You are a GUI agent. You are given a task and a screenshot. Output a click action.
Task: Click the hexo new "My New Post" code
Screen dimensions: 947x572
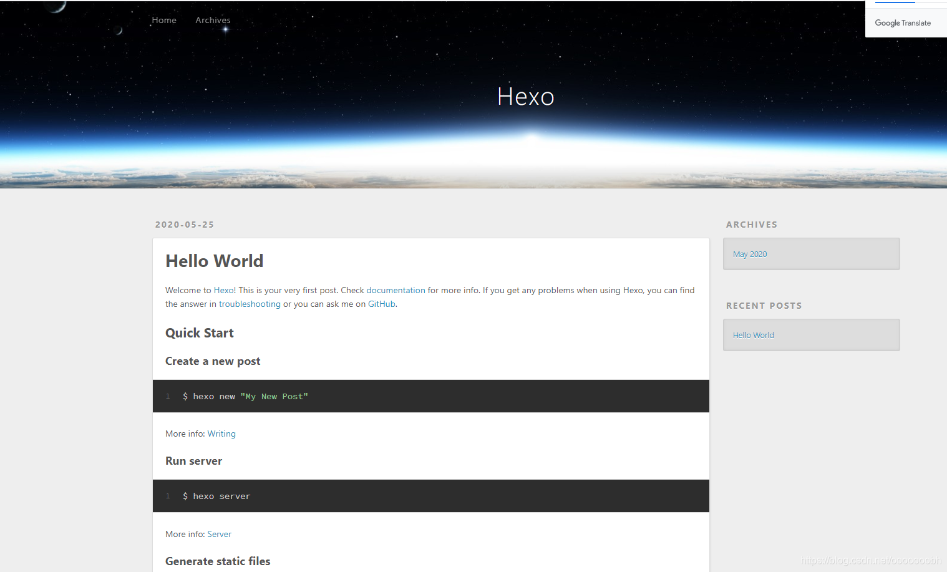coord(245,397)
